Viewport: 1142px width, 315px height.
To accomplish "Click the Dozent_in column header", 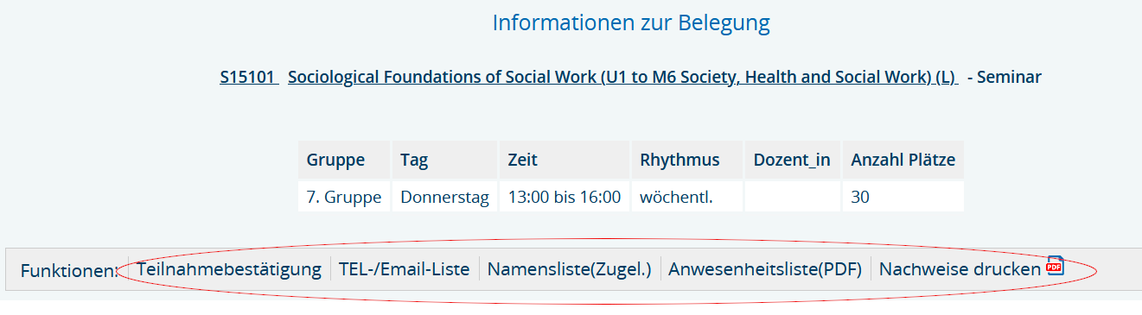I will [792, 160].
